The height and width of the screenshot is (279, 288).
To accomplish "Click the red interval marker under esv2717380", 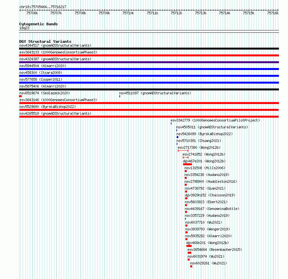I will tap(183, 151).
